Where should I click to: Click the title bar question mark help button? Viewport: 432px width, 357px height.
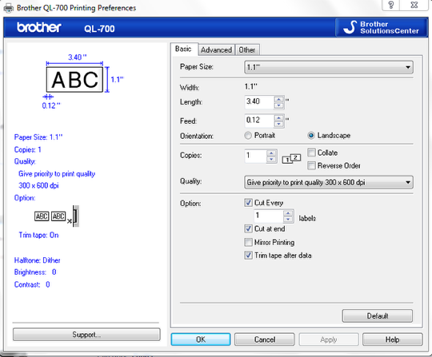(x=390, y=5)
